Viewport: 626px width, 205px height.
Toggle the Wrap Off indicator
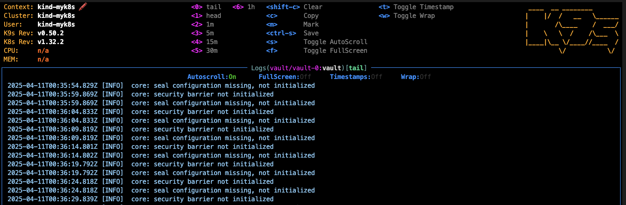(x=416, y=77)
